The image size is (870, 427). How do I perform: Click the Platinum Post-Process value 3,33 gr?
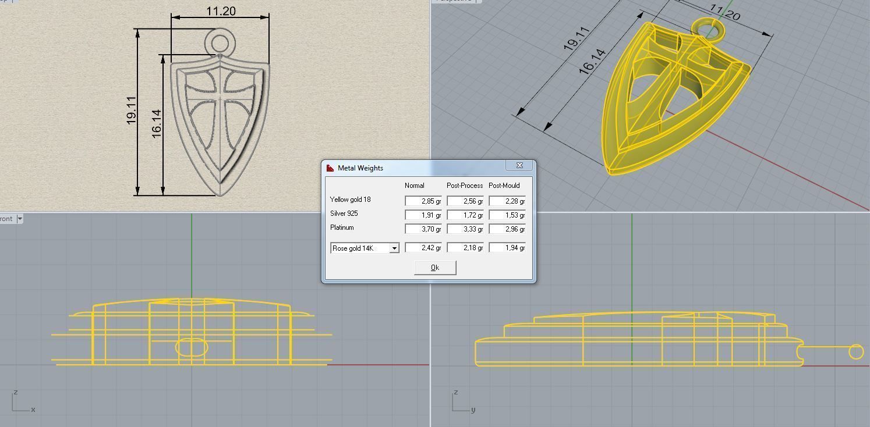click(465, 229)
